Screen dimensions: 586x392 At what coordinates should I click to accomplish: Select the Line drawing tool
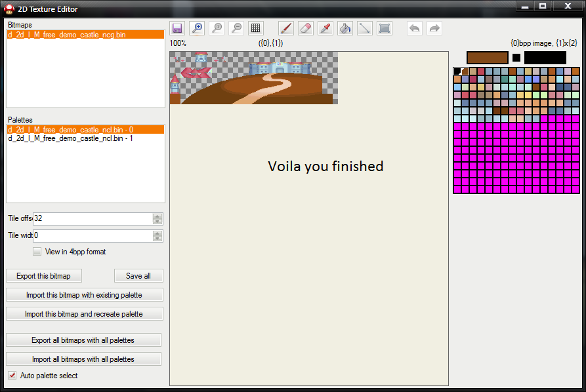pyautogui.click(x=365, y=28)
